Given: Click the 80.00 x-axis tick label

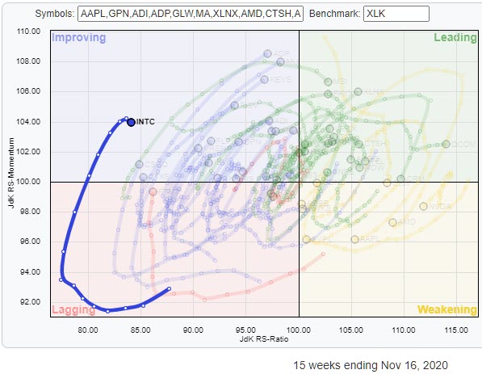Looking at the screenshot, I should 88,330.
